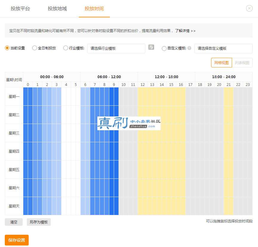
Task: Switch to the 投放地域 tab
Action: point(57,9)
